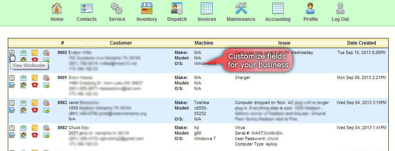395x151 pixels.
Task: View workorder 9001 clipboard icon
Action: click(x=12, y=78)
